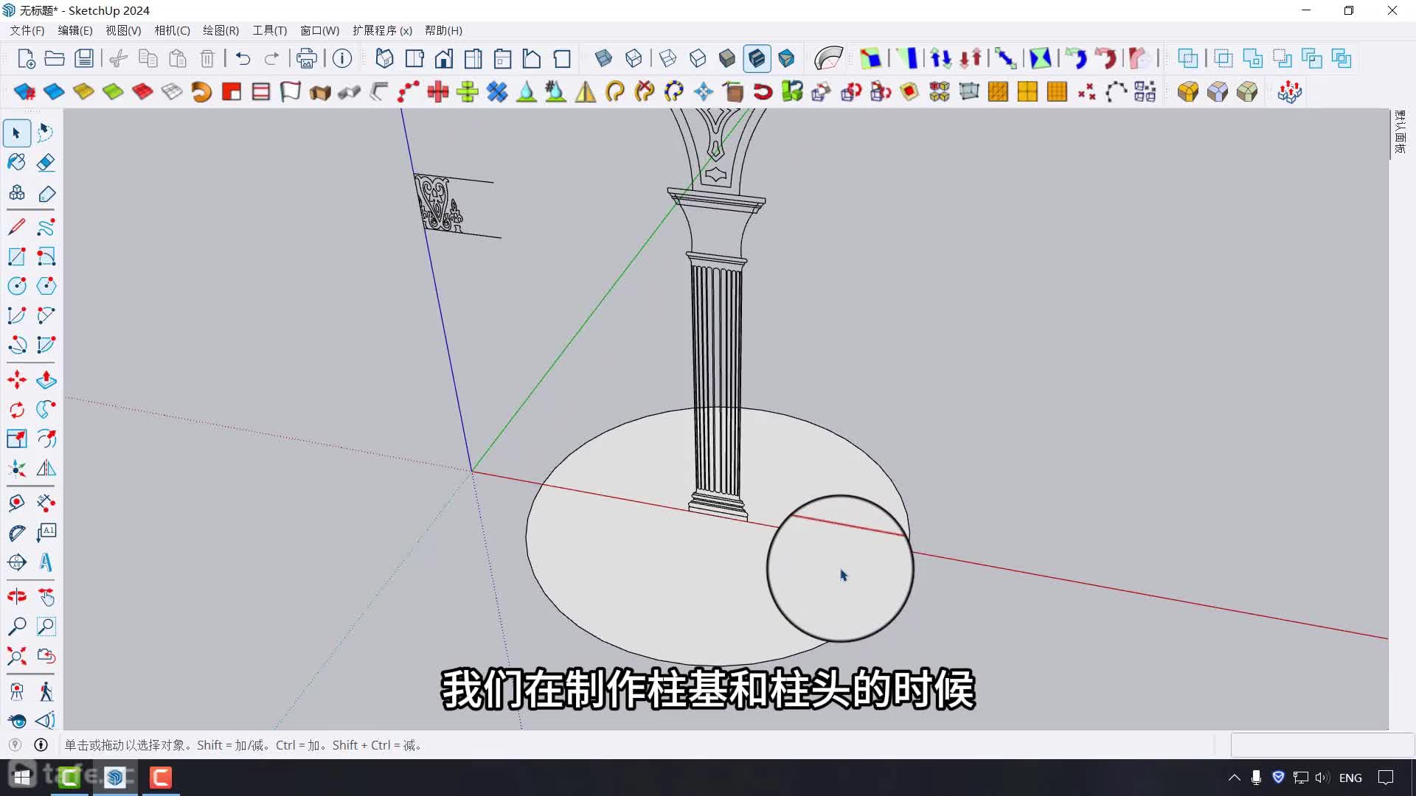Screen dimensions: 1416x796
Task: Click the Print icon
Action: [306, 58]
